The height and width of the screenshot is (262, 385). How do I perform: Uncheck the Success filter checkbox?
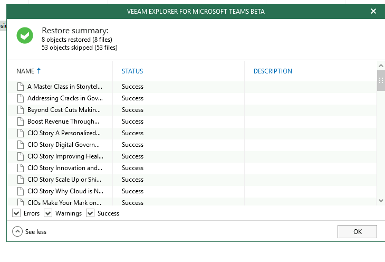(90, 213)
